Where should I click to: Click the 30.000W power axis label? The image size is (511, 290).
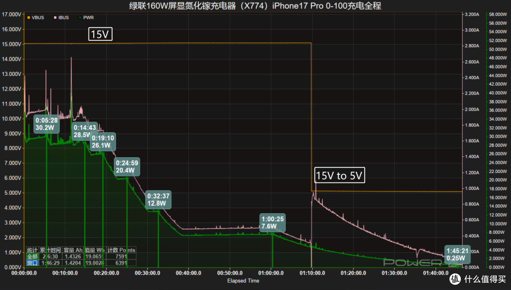tap(498, 136)
